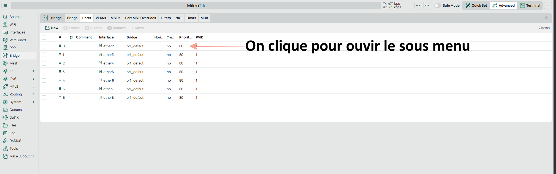Click the pin icon in Bridge panel
Image resolution: width=556 pixels, height=174 pixels.
(546, 18)
